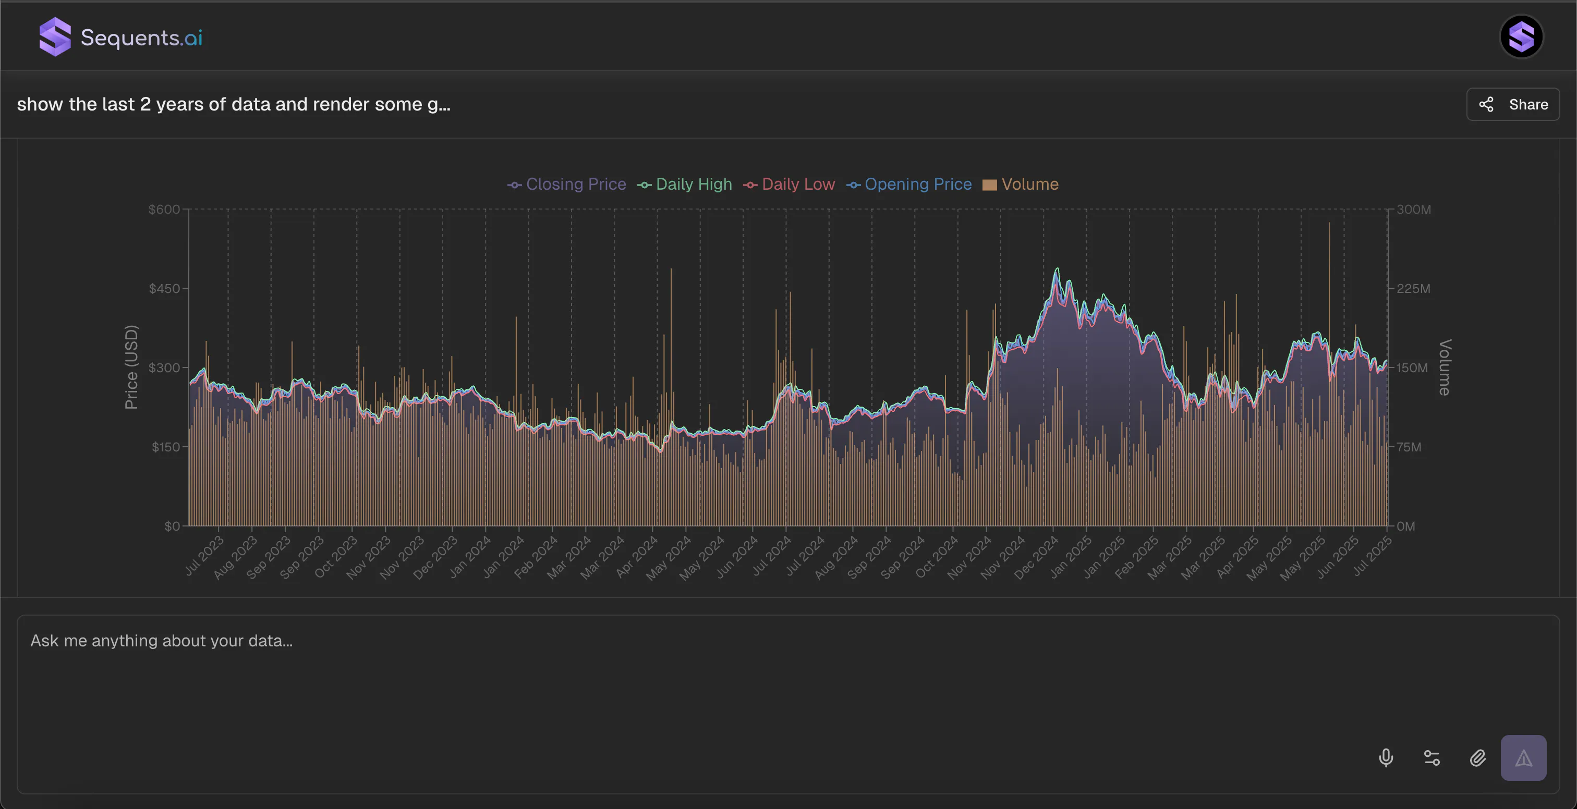Click the conversation title text
The image size is (1577, 809).
[x=233, y=104]
